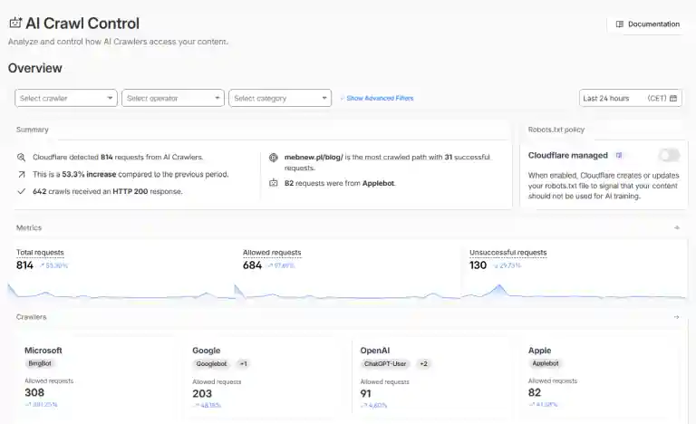The height and width of the screenshot is (424, 696).
Task: Click the Allowed requests sparkline chart
Action: pos(348,291)
